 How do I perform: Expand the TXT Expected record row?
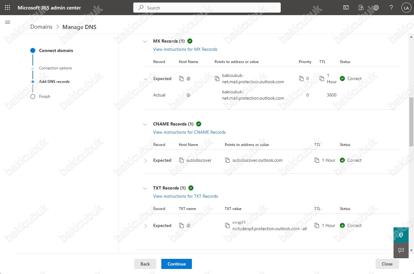point(145,226)
